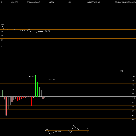Click the 50 label on RSI axis
The height and width of the screenshot is (136, 136).
[x=2, y=36]
